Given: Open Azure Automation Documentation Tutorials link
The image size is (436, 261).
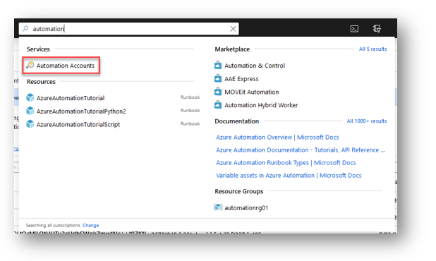Looking at the screenshot, I should 301,150.
